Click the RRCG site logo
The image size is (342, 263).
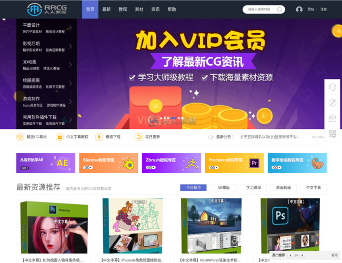coord(47,9)
